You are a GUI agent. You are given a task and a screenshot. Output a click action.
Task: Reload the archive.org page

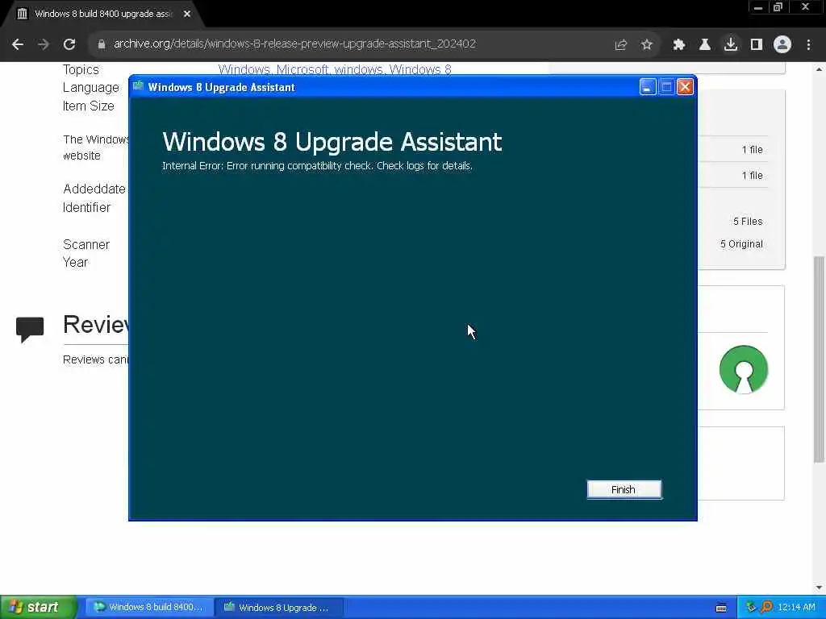(x=69, y=44)
